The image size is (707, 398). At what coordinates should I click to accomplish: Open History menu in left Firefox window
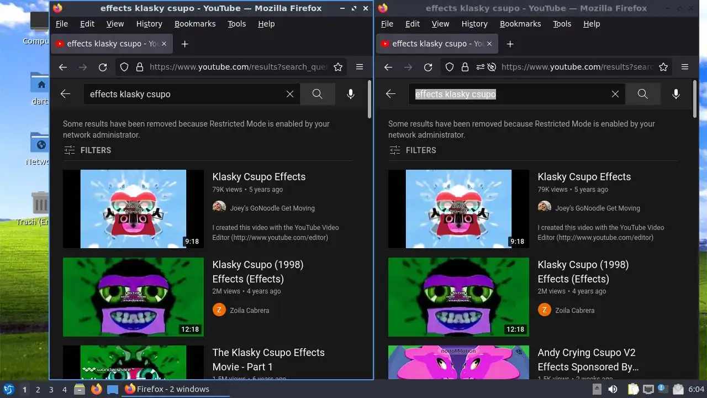click(149, 24)
